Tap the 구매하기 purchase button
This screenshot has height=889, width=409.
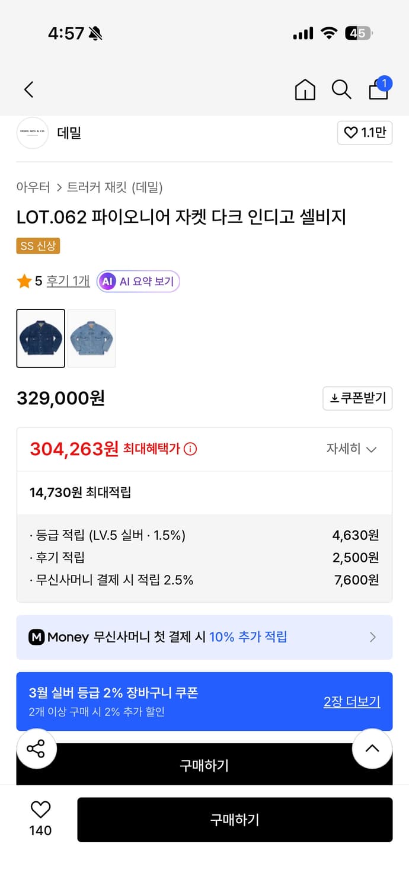235,820
